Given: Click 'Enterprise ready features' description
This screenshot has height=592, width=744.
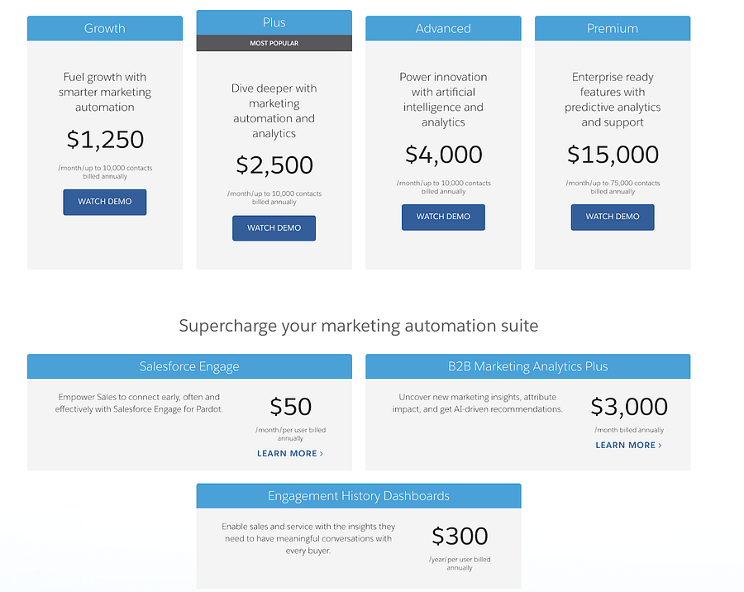Looking at the screenshot, I should pos(613,100).
